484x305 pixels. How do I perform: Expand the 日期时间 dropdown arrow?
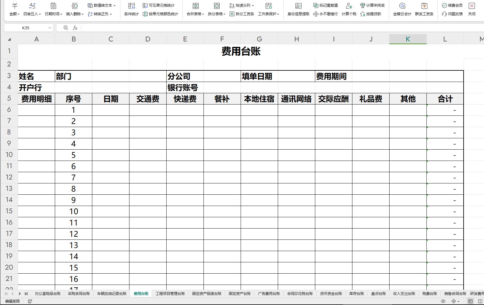coord(61,14)
